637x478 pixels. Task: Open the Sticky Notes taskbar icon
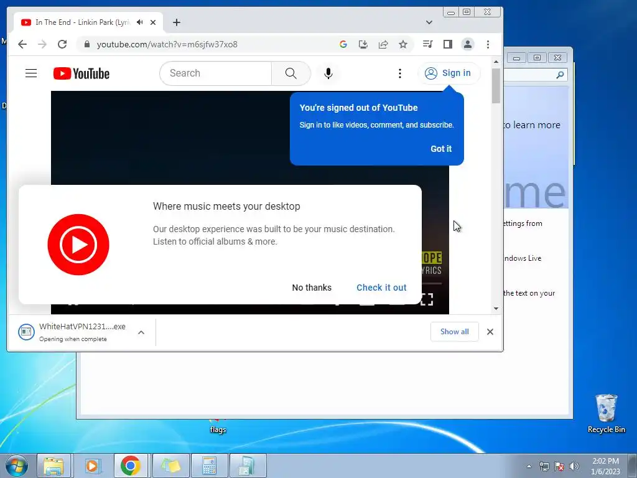(x=170, y=466)
